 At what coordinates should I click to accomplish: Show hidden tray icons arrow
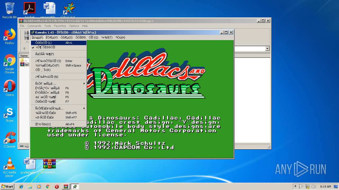(295, 186)
